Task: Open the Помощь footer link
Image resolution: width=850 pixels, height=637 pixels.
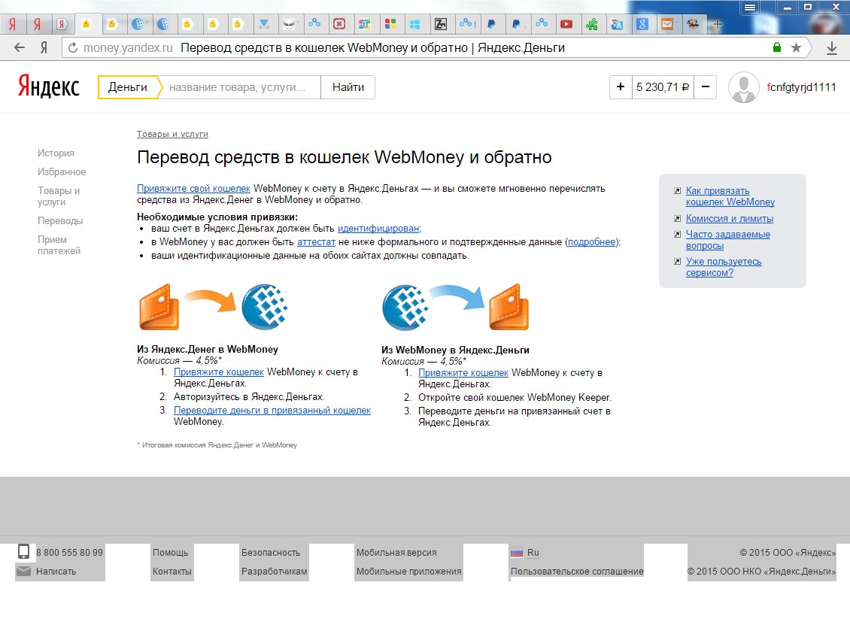Action: 170,553
